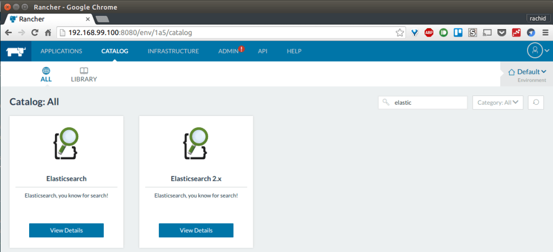Screen dimensions: 553x252
Task: Open the INFRASTRUCTURE menu
Action: pos(173,51)
